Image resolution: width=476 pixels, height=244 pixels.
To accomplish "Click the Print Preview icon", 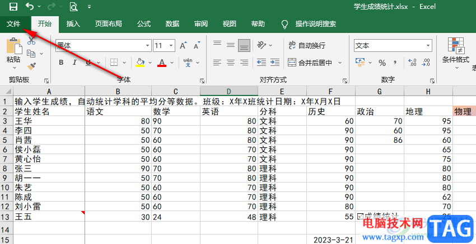I will 73,6.
